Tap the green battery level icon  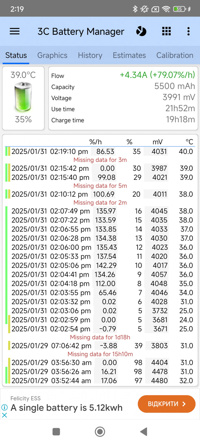(23, 97)
